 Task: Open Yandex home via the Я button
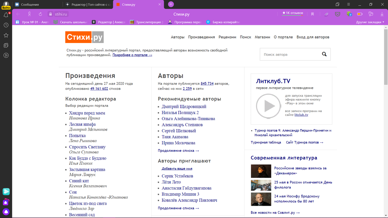coord(29,14)
